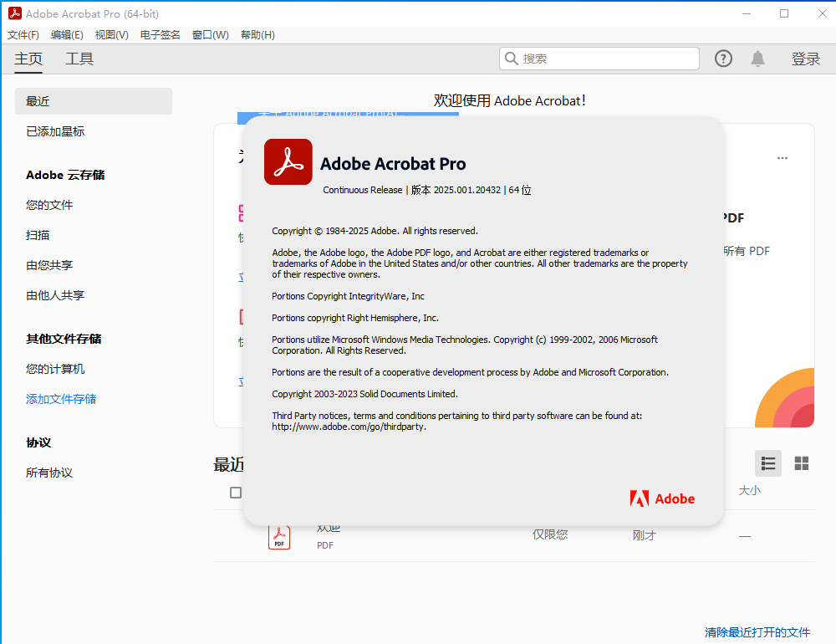The width and height of the screenshot is (836, 644).
Task: Open the 电子签名 menu
Action: click(161, 34)
